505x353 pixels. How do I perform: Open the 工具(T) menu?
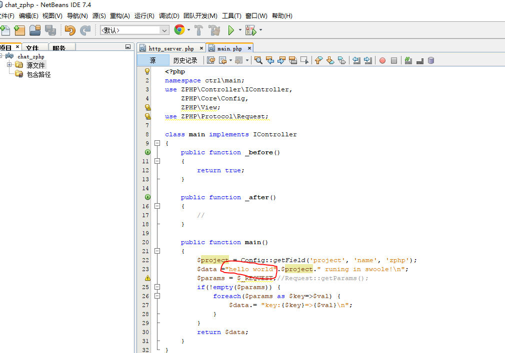pos(231,16)
